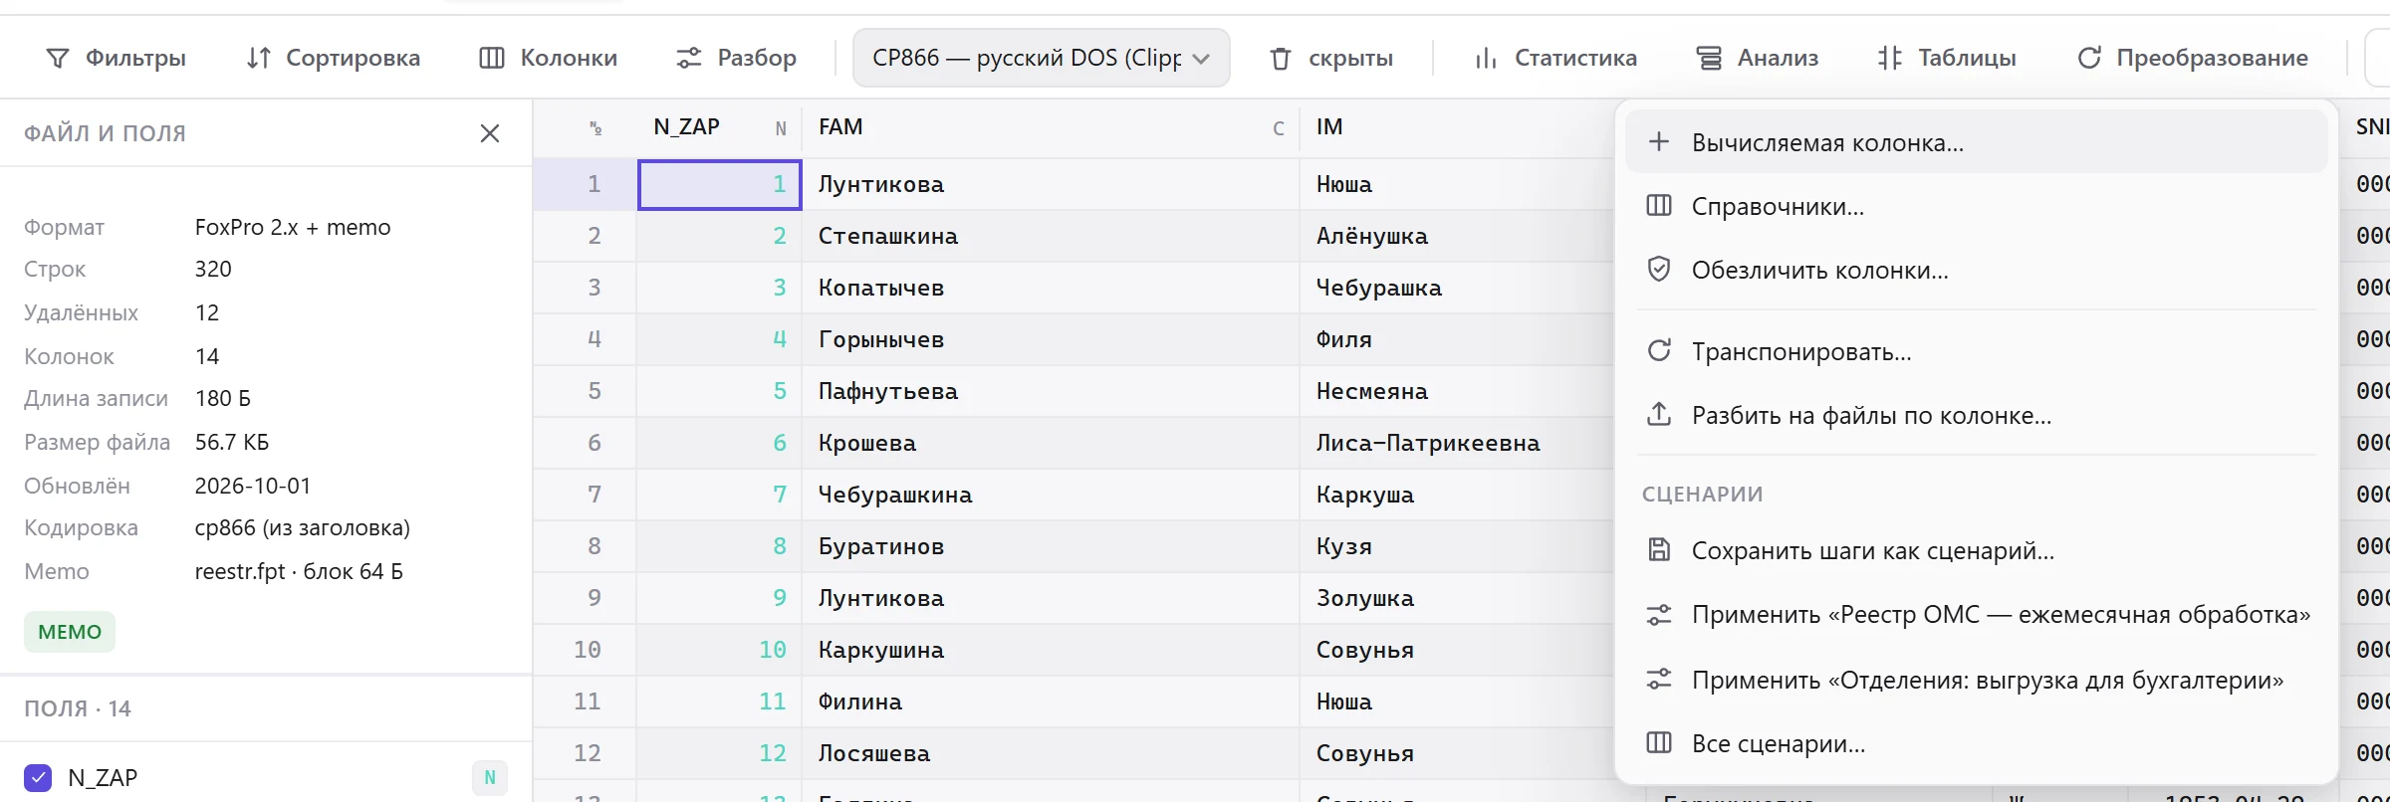
Task: Uncheck the N_ZAP field checkbox
Action: pos(38,778)
